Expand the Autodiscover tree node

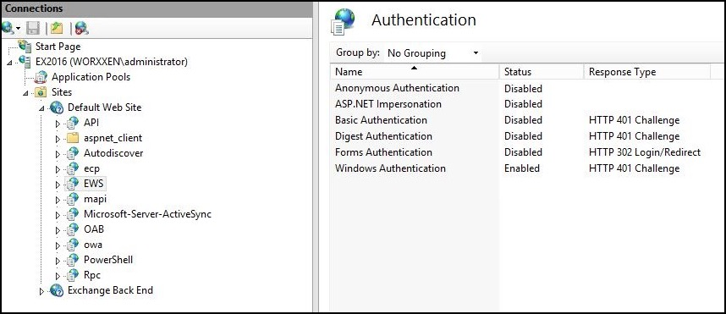tap(58, 154)
